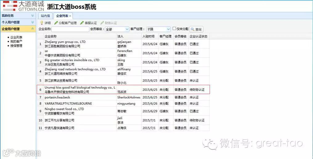Screen dimensions: 313x159
Task: Expand the 个人用户管理 sidebar panel
Action: tap(18, 22)
